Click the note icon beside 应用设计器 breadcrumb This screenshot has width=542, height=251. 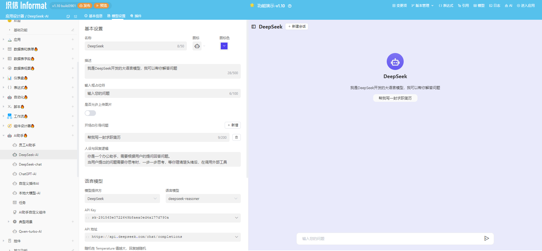[x=68, y=16]
